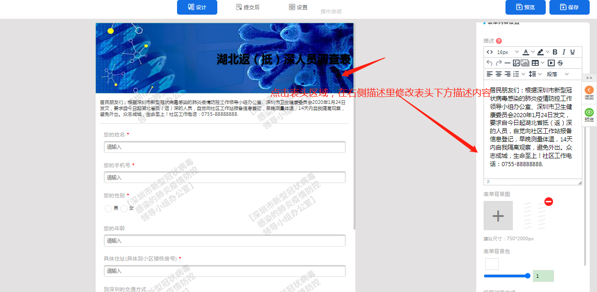This screenshot has height=292, width=597.
Task: Apply strikethrough formatting
Action: pyautogui.click(x=560, y=63)
